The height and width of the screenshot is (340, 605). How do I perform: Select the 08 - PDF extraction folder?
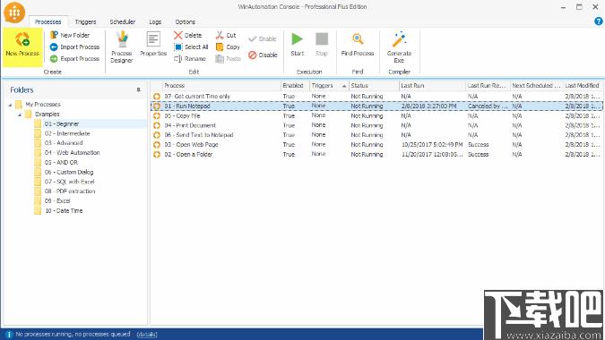pos(70,191)
